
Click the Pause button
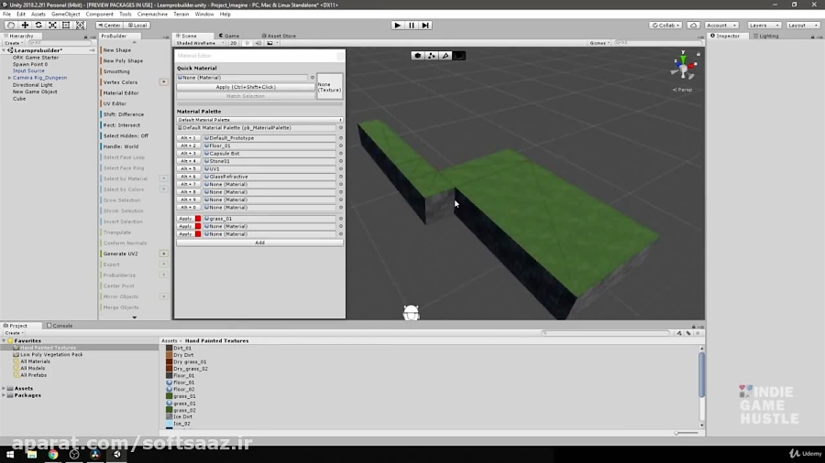[412, 26]
